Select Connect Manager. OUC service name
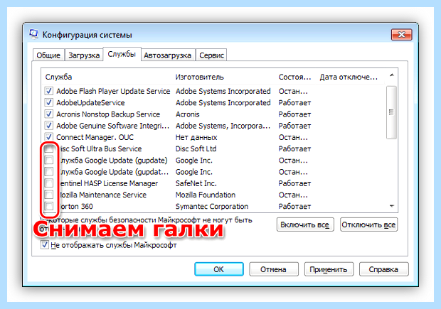 (x=95, y=137)
